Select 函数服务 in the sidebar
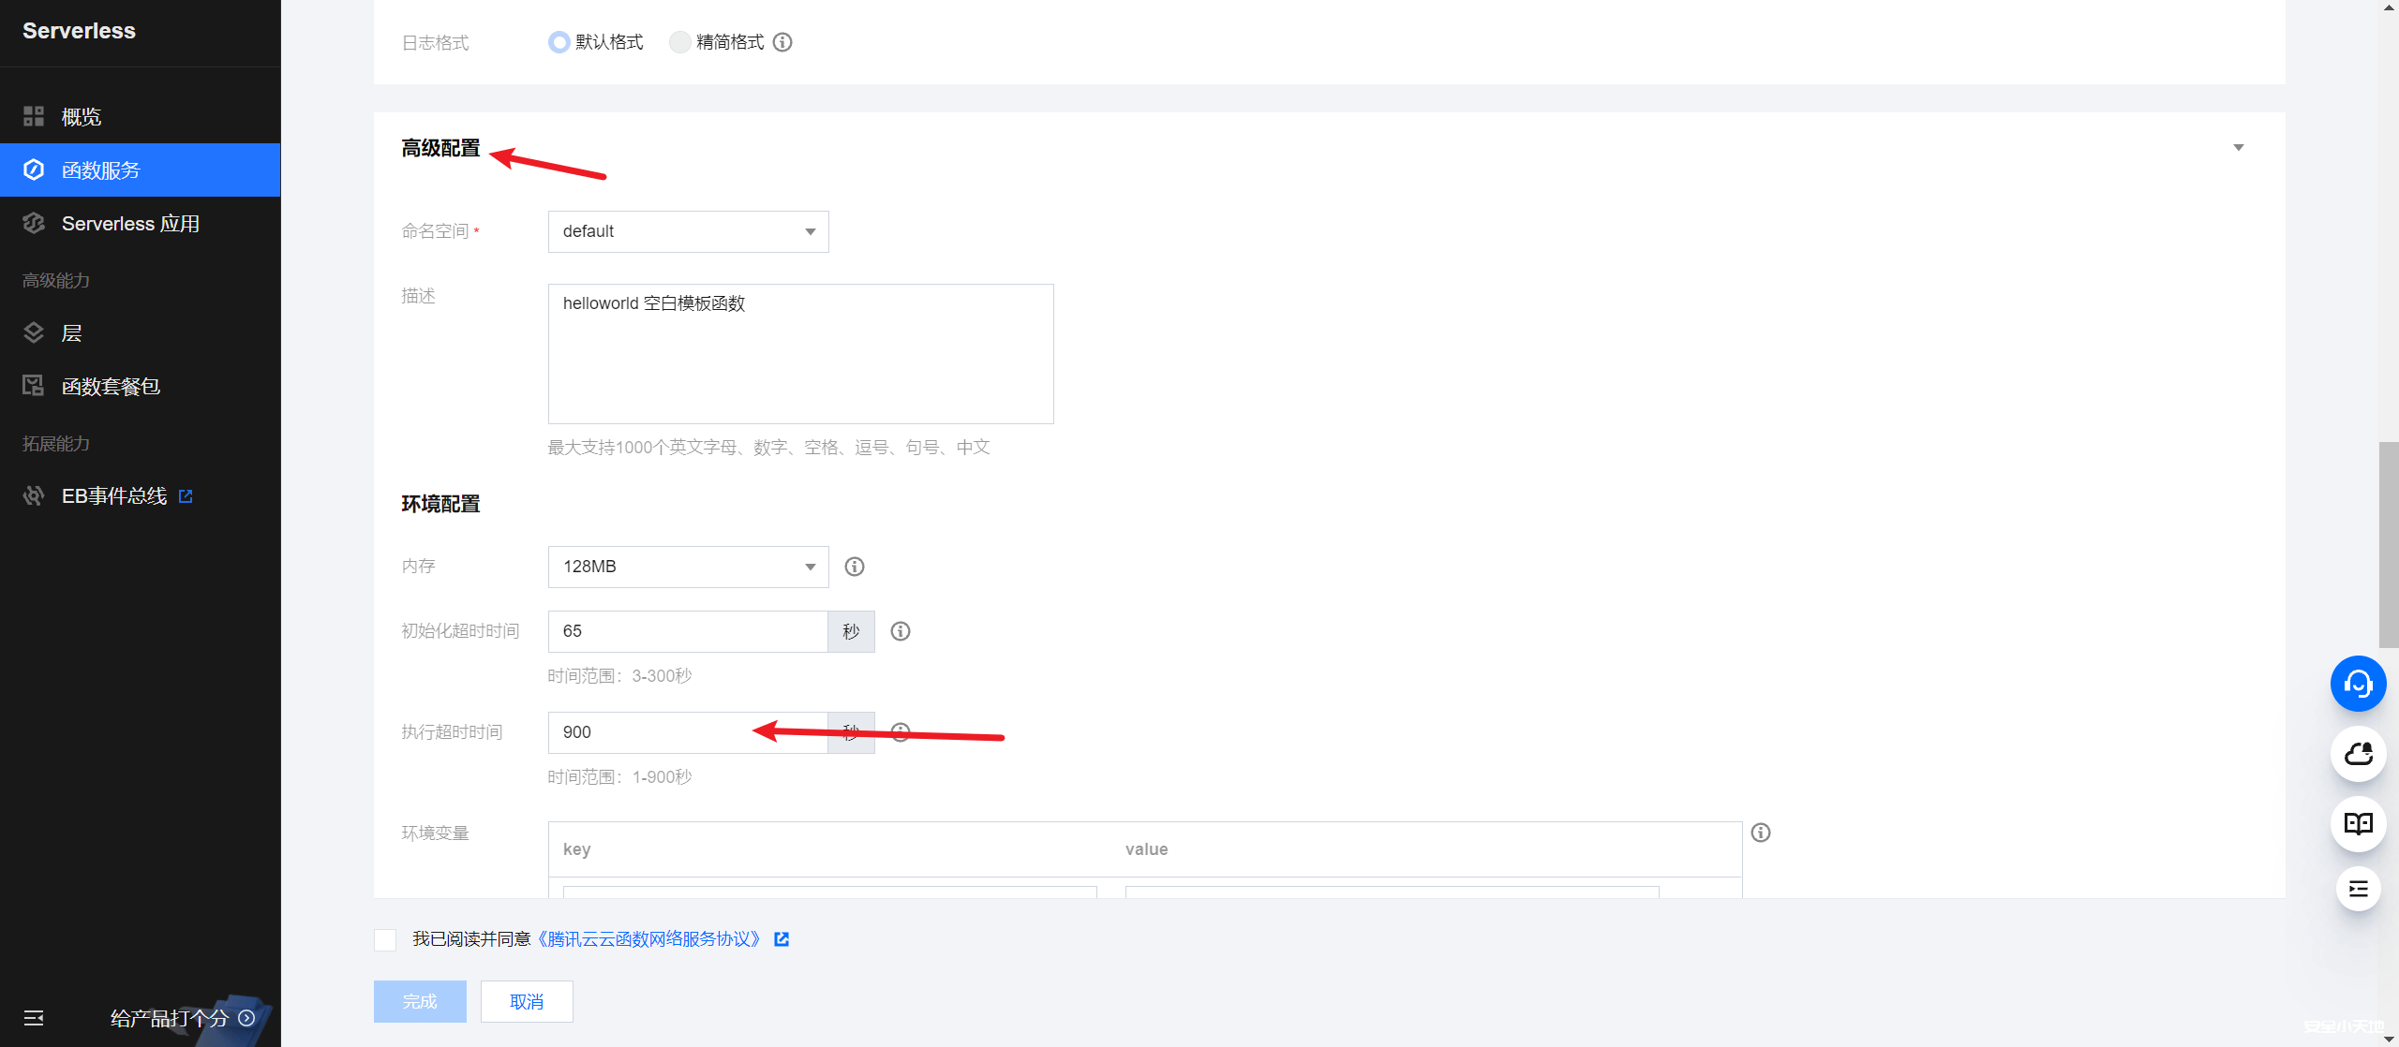The height and width of the screenshot is (1047, 2399). pos(100,170)
